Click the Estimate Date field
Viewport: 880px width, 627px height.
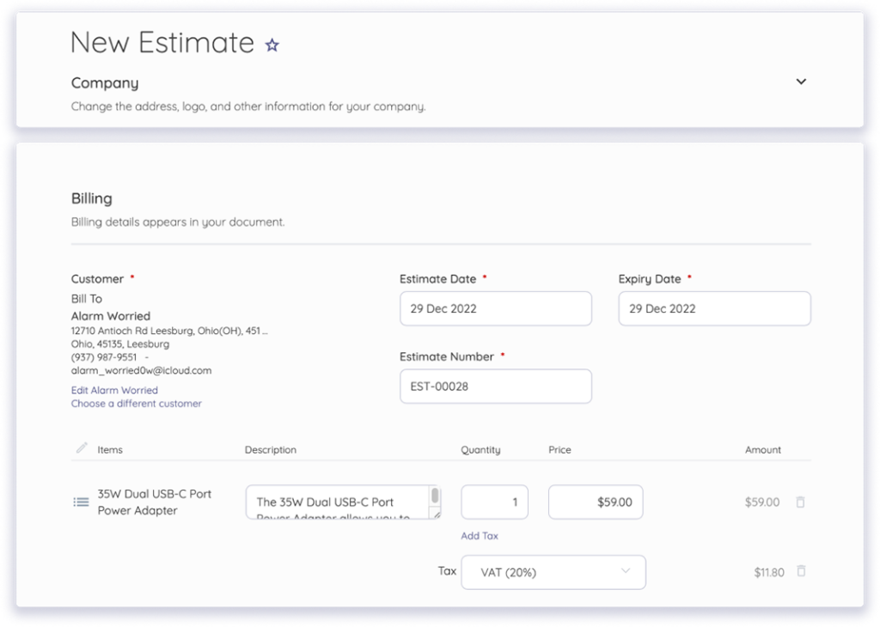(x=495, y=308)
